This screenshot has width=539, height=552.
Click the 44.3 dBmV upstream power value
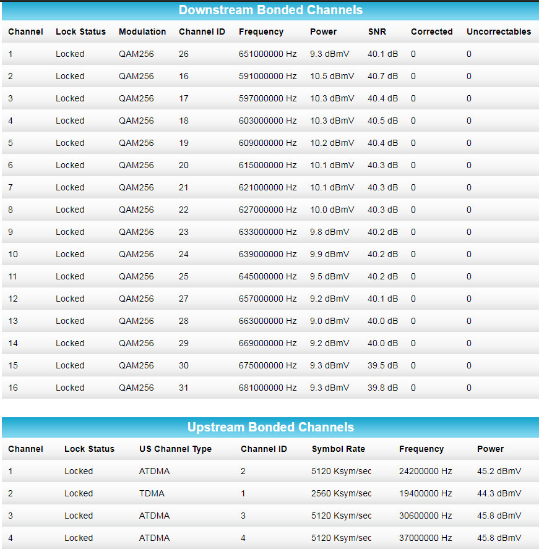(499, 493)
